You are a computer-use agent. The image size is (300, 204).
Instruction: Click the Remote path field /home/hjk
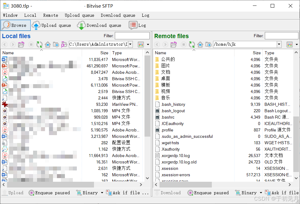click(x=245, y=45)
